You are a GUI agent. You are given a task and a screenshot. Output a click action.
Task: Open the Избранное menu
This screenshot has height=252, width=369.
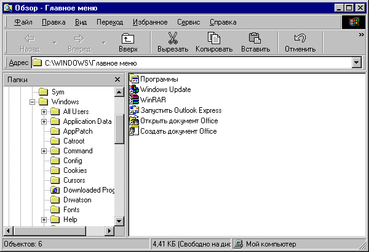(x=150, y=22)
